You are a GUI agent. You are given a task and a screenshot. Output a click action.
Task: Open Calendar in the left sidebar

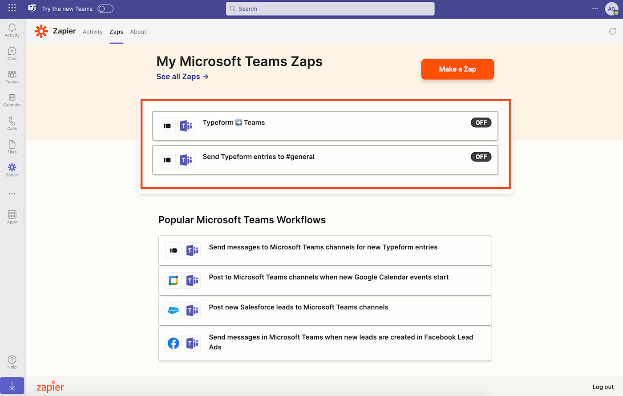(x=12, y=100)
